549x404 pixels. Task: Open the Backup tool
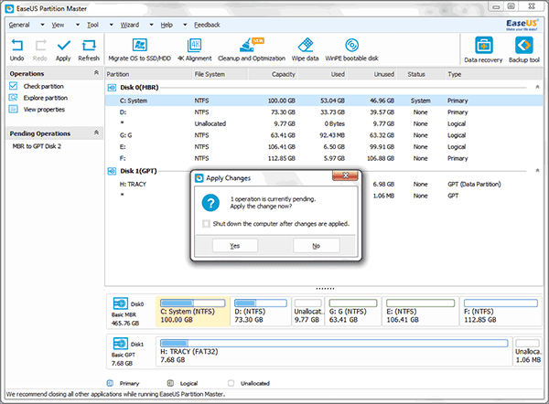point(523,45)
